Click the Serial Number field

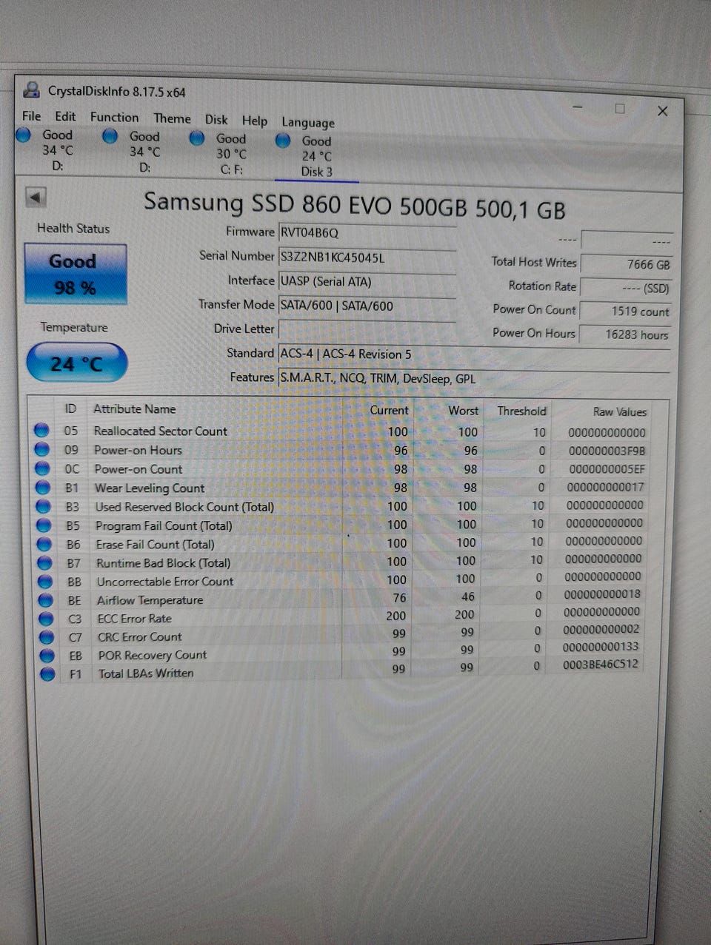(x=367, y=258)
